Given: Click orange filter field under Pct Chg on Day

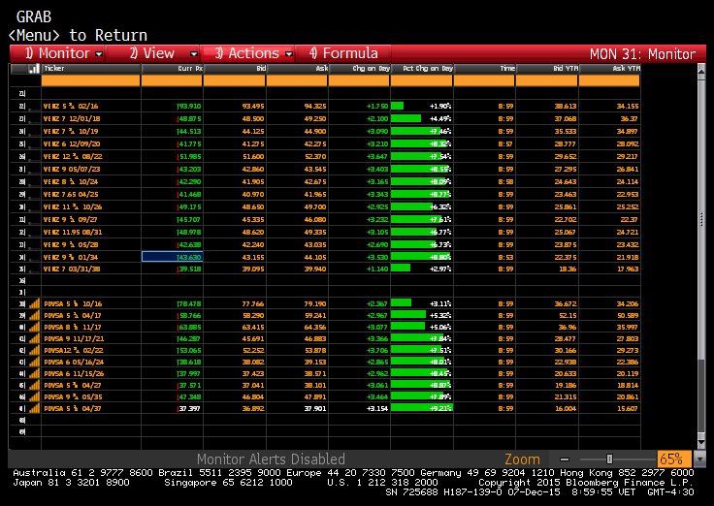Looking at the screenshot, I should [x=422, y=81].
